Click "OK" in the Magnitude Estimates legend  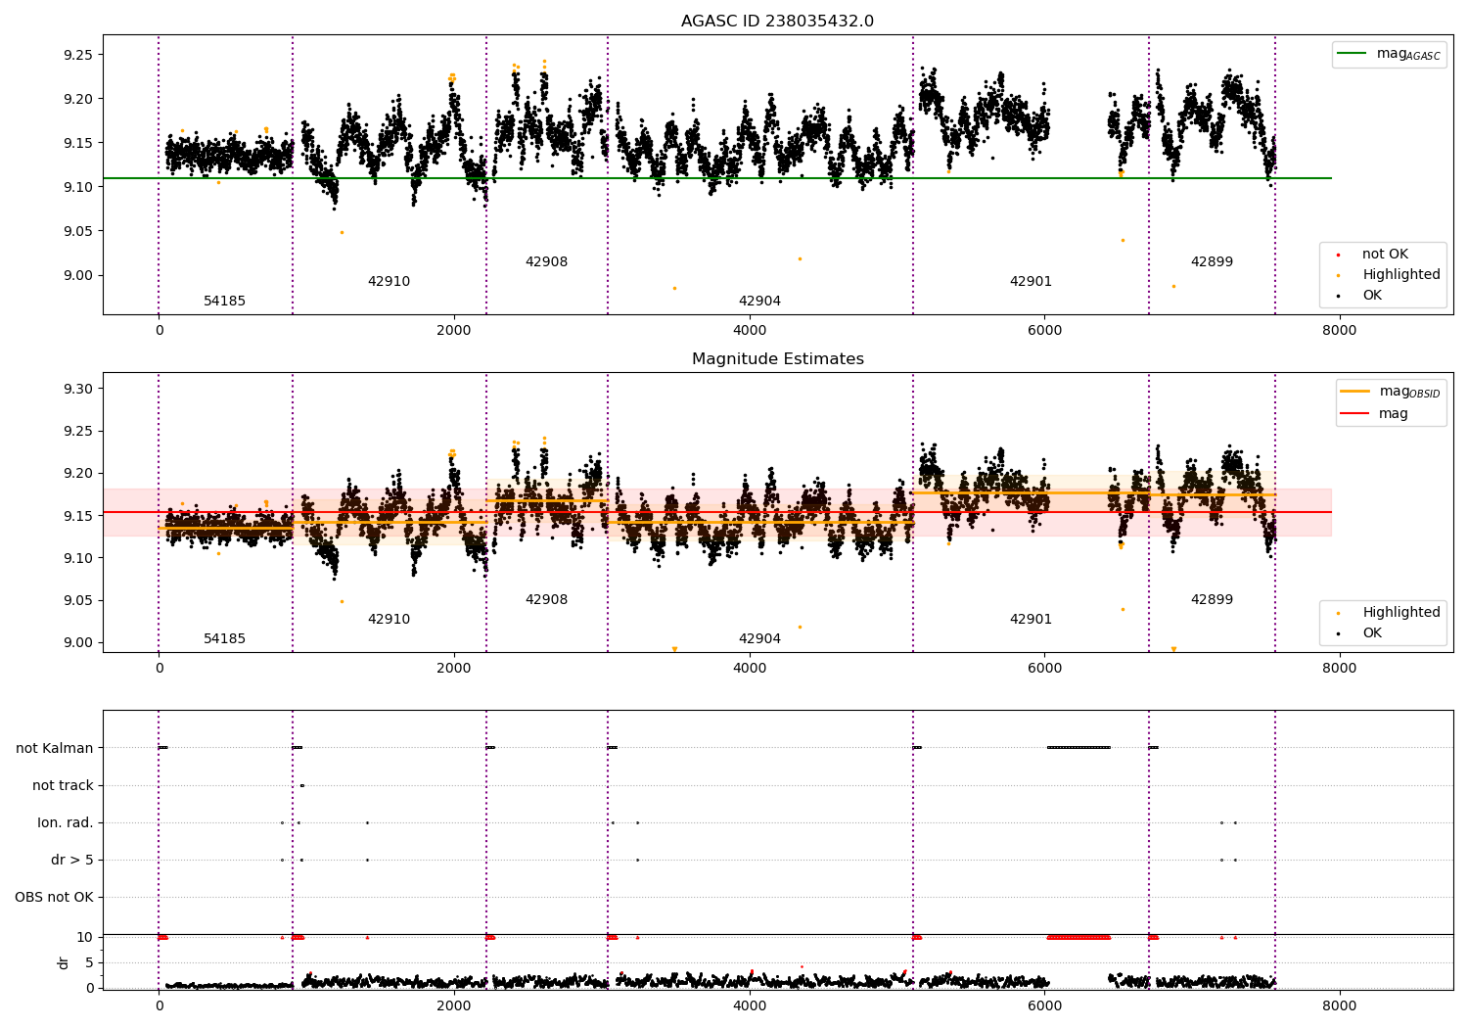(1372, 633)
